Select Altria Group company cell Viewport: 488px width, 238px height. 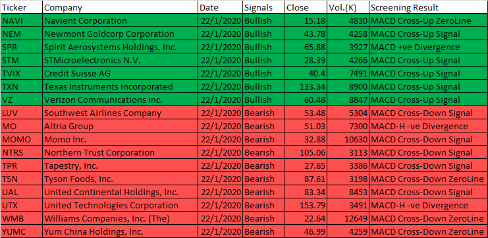pyautogui.click(x=120, y=126)
